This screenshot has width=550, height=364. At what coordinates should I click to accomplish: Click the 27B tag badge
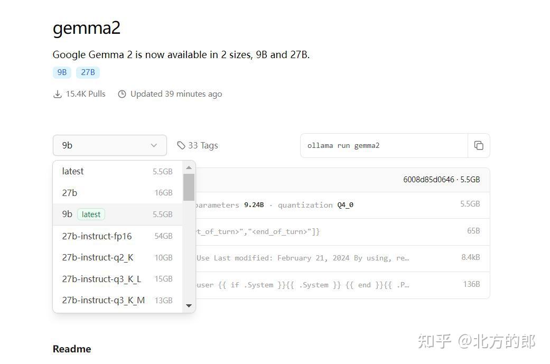coord(88,72)
